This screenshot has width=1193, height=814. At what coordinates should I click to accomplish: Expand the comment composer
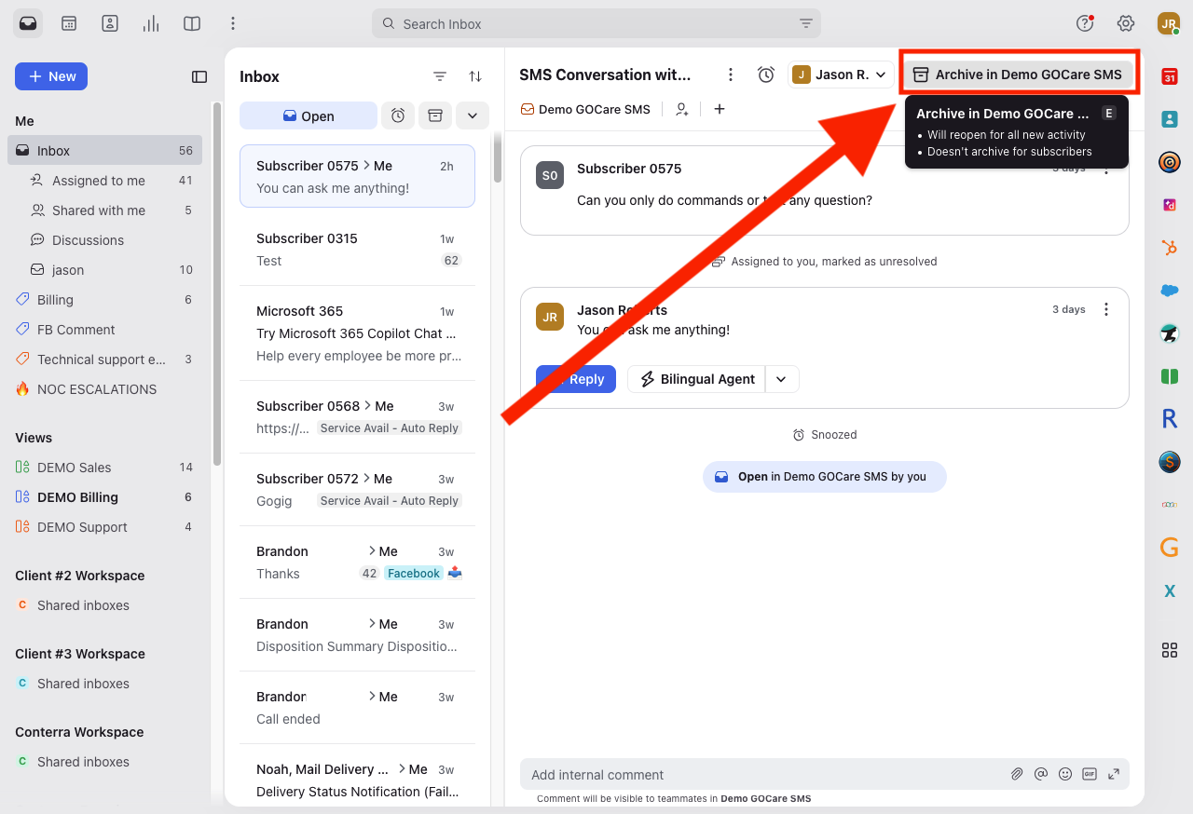[1114, 774]
